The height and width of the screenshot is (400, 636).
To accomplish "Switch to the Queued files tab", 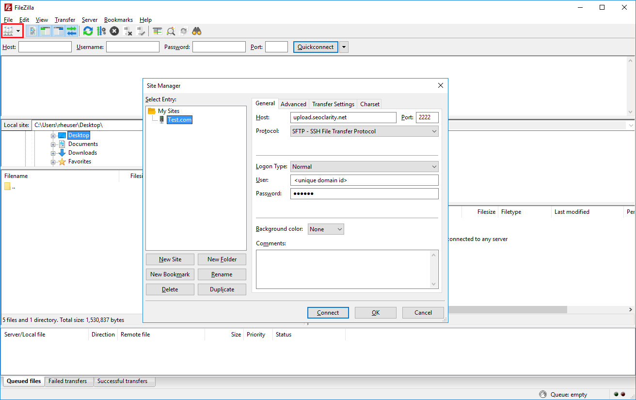I will click(x=24, y=381).
